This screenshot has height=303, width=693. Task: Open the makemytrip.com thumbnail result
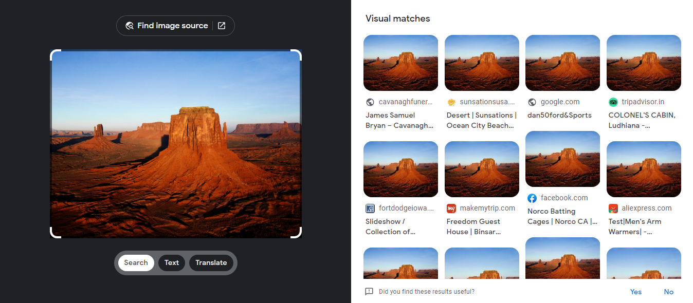click(x=482, y=169)
